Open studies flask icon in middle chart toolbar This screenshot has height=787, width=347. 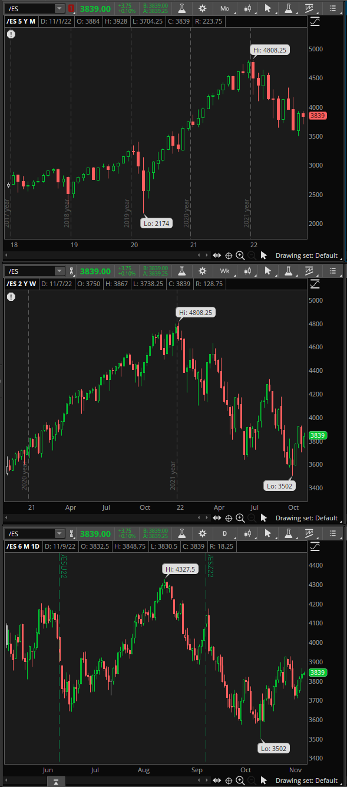(x=183, y=271)
